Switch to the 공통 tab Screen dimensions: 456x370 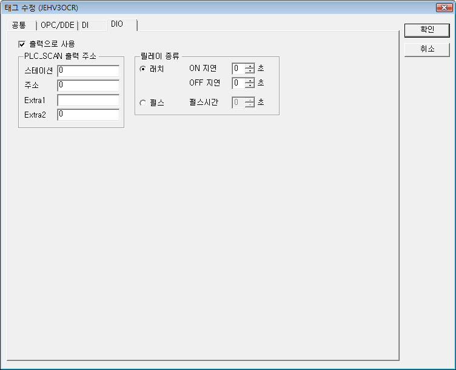click(x=21, y=25)
